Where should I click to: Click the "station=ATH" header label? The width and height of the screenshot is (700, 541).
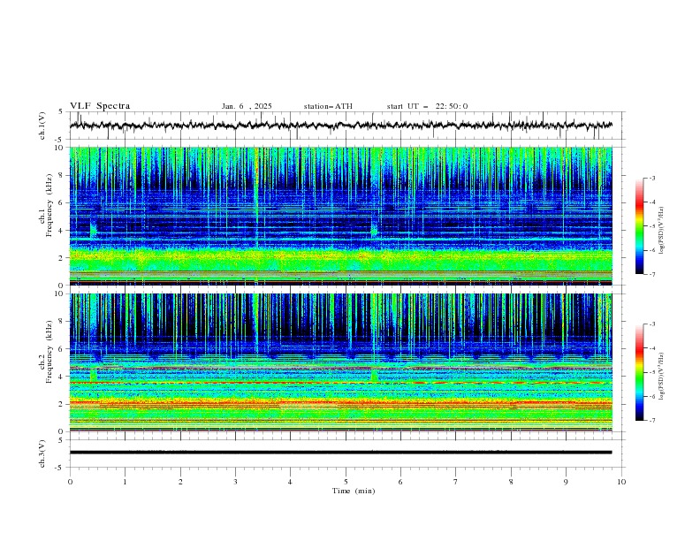[328, 106]
